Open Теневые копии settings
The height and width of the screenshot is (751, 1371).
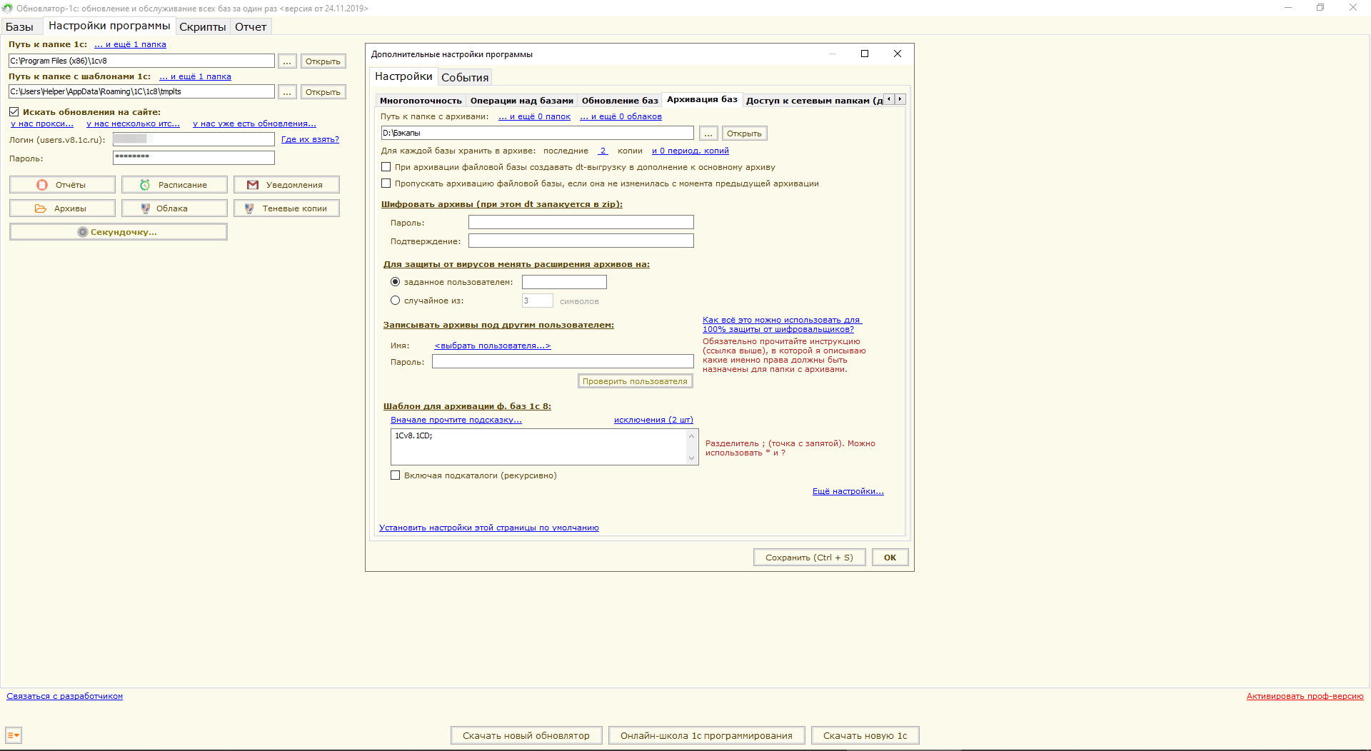point(286,208)
